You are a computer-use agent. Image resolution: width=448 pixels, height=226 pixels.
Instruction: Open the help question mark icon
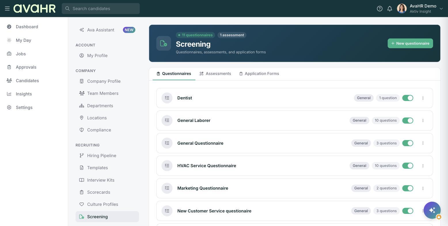[x=379, y=9]
